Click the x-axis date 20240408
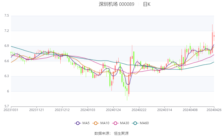The height and width of the screenshot is (136, 223). (x=190, y=110)
